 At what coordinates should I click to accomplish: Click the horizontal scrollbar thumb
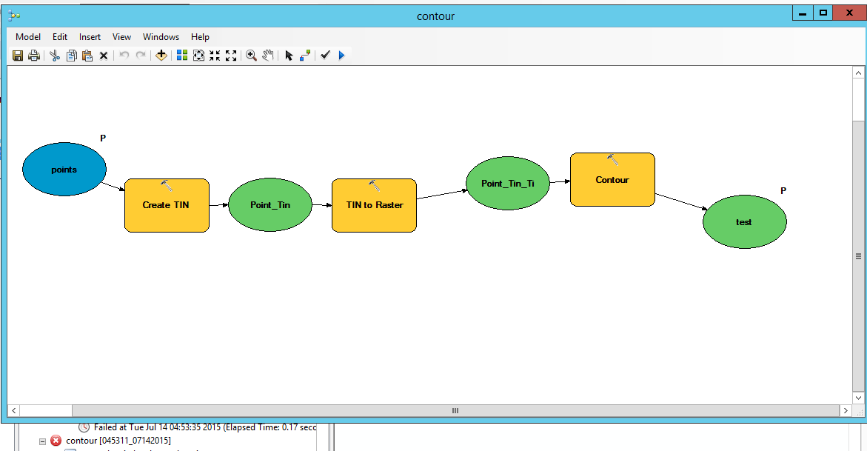(x=455, y=410)
